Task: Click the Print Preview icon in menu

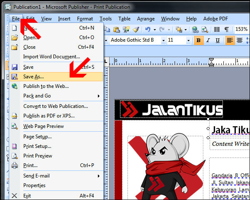Action: point(15,156)
